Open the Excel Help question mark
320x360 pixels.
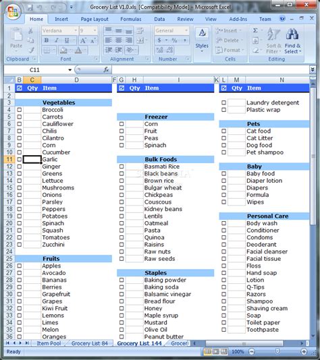point(282,19)
